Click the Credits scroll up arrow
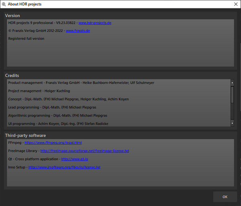The height and width of the screenshot is (206, 241). click(232, 83)
